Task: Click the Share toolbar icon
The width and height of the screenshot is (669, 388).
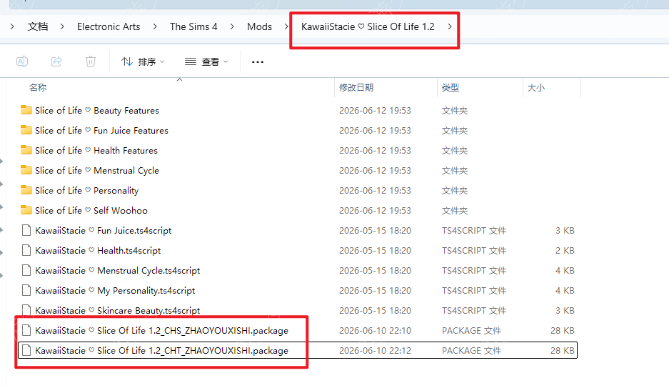Action: (56, 61)
